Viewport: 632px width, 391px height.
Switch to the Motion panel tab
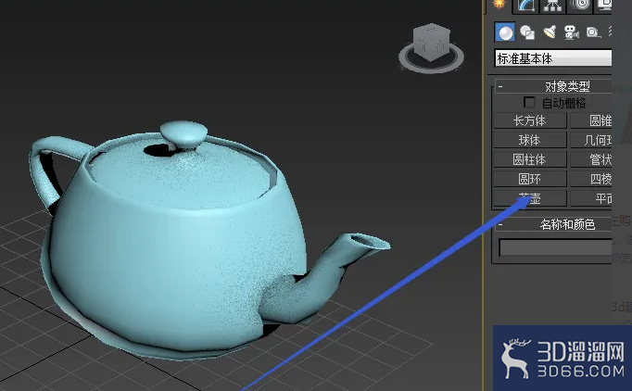[579, 6]
